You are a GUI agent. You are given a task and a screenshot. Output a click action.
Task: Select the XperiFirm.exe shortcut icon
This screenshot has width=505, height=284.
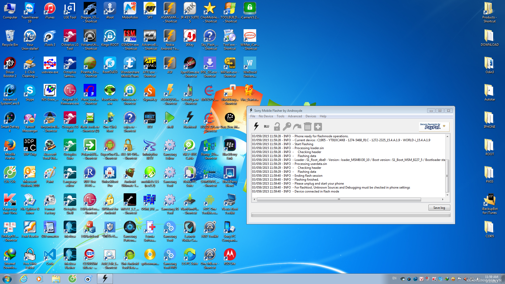coord(190,67)
